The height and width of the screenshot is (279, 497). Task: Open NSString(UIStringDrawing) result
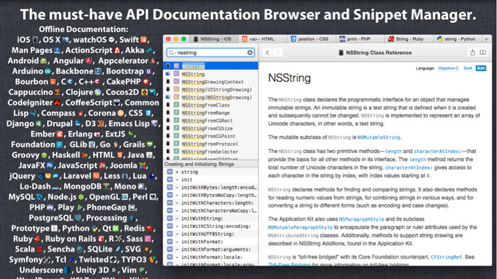point(211,89)
